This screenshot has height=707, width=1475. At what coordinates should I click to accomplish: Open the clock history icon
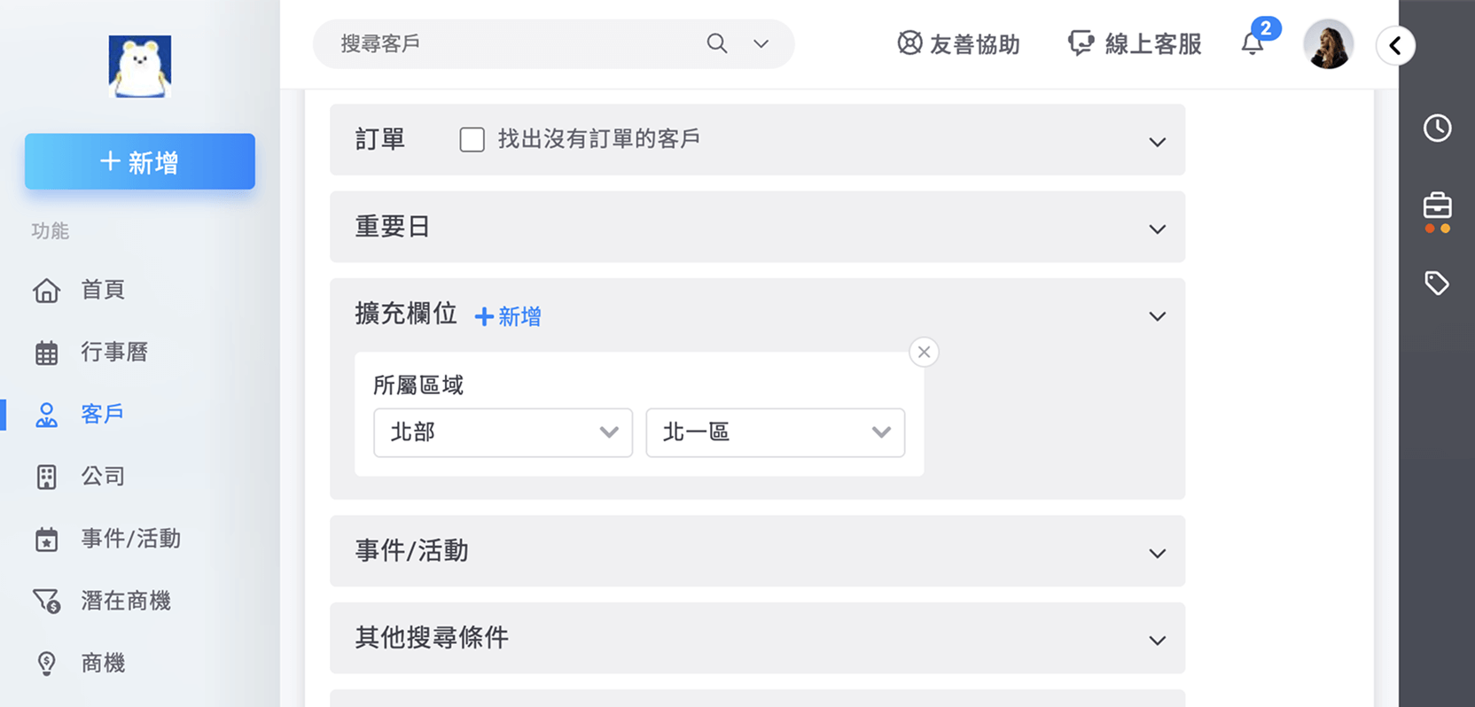[x=1438, y=128]
